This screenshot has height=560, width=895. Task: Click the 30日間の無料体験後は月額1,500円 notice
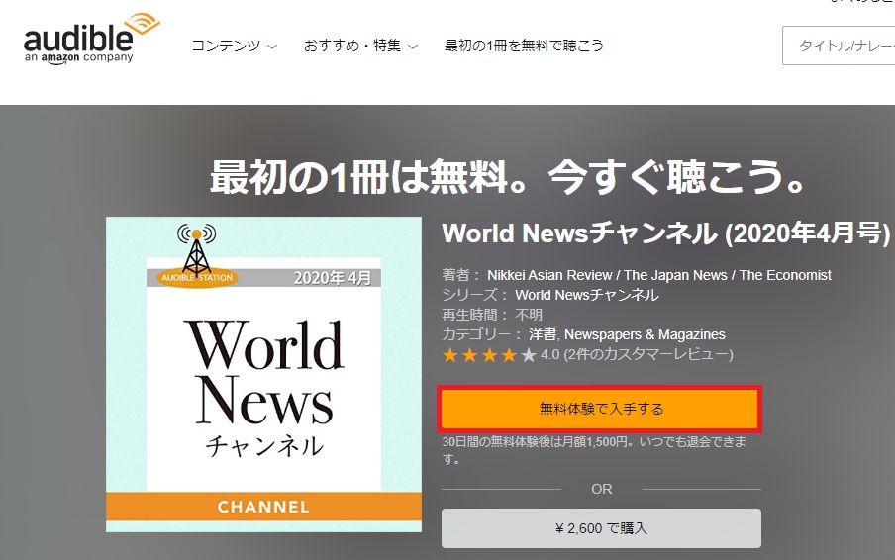tap(594, 450)
